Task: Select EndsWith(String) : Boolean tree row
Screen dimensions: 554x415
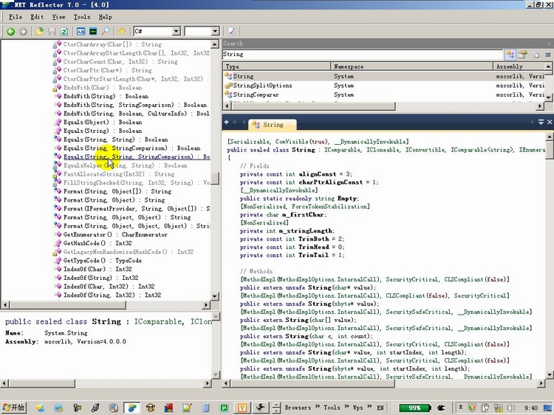Action: (x=106, y=96)
